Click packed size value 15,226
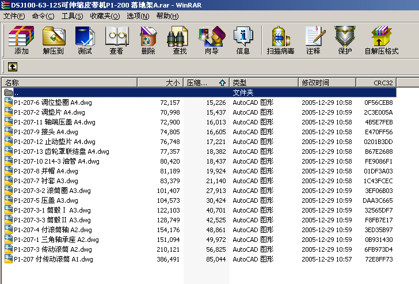The width and height of the screenshot is (419, 284). click(x=216, y=103)
